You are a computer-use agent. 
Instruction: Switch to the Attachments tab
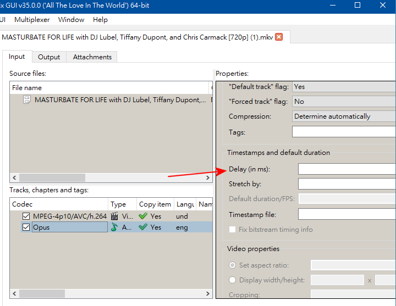click(x=92, y=57)
